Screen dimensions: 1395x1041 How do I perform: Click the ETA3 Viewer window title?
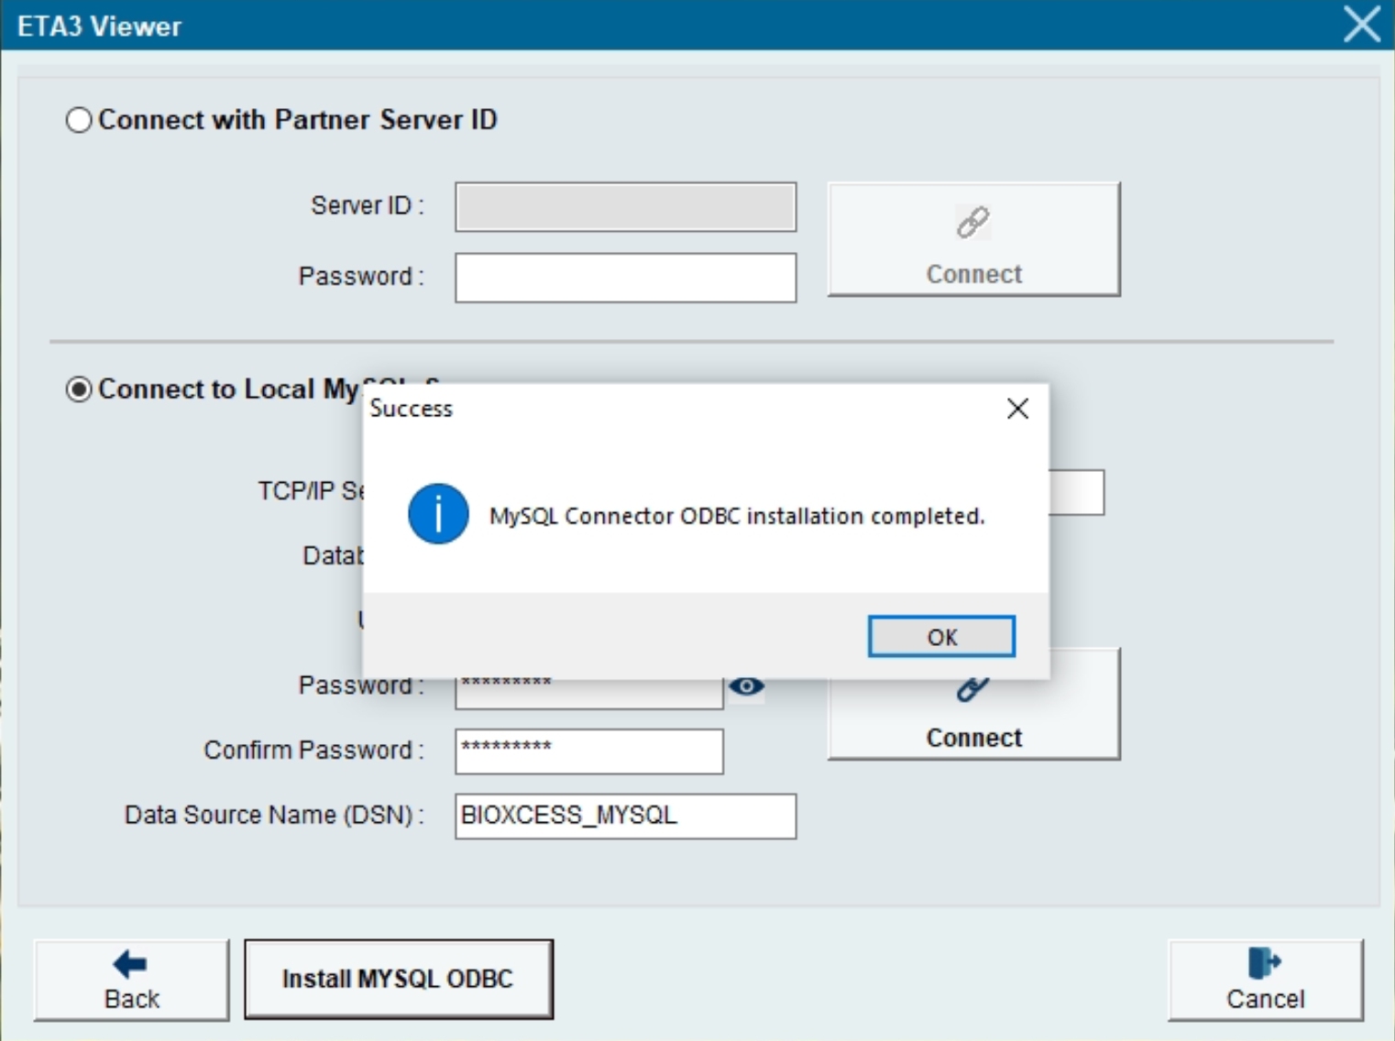click(100, 27)
